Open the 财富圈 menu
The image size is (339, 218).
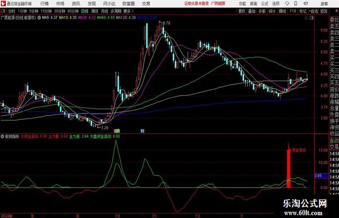point(128,4)
